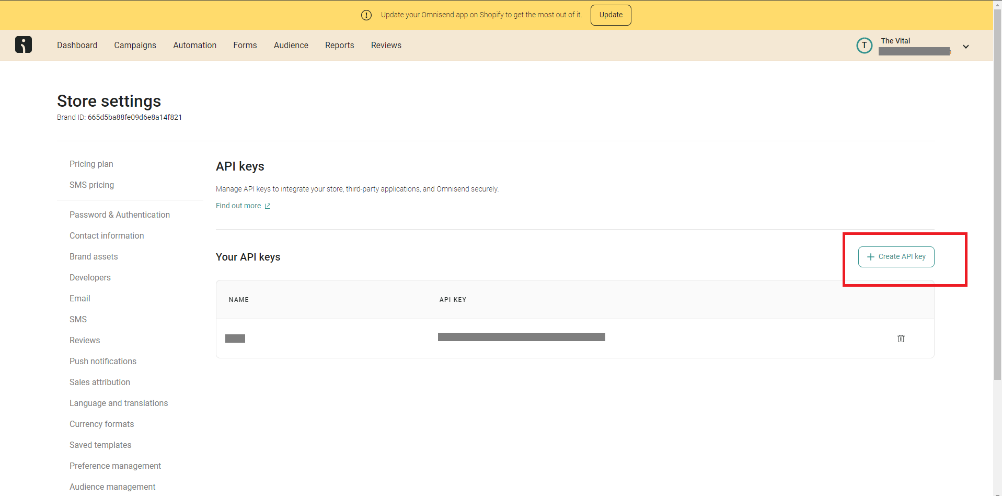
Task: Expand the account dropdown chevron
Action: click(x=965, y=47)
